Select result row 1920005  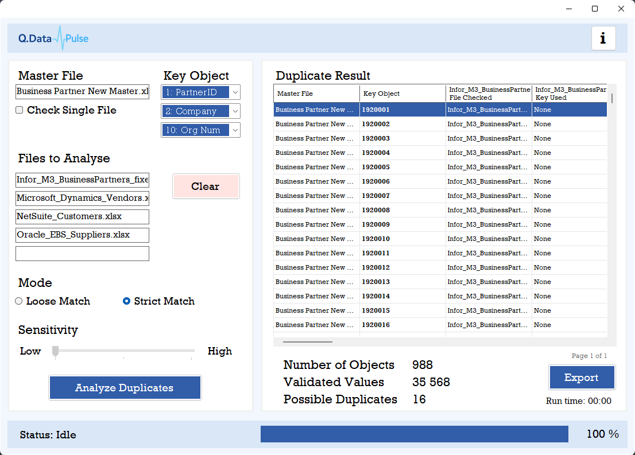point(440,167)
